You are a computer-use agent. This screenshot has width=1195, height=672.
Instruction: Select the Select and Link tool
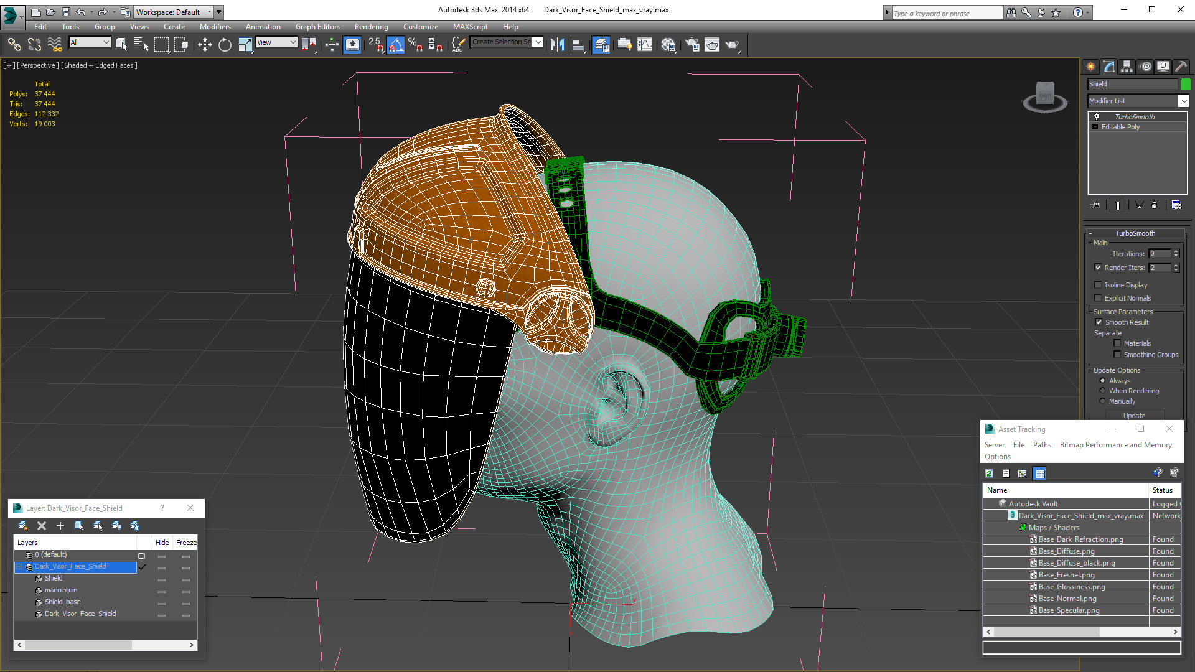14,44
